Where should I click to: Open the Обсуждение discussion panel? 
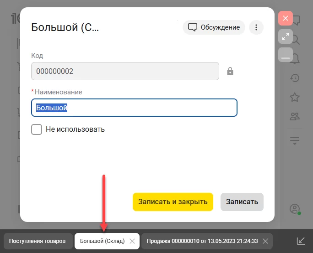tap(214, 27)
